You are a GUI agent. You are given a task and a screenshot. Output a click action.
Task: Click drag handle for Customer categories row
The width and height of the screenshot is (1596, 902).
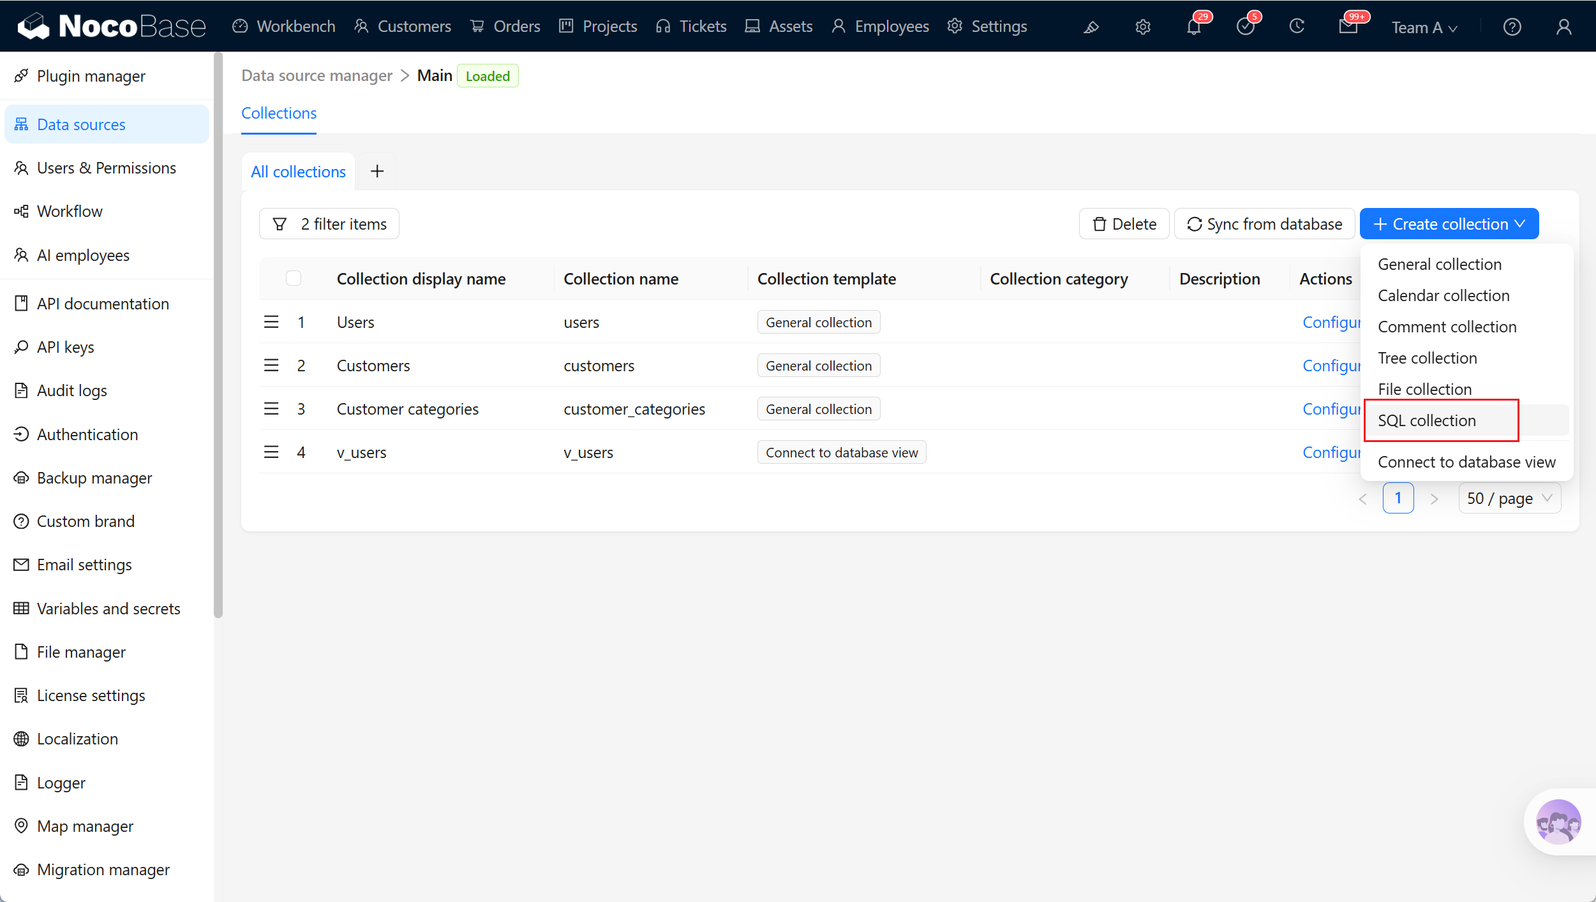coord(271,409)
